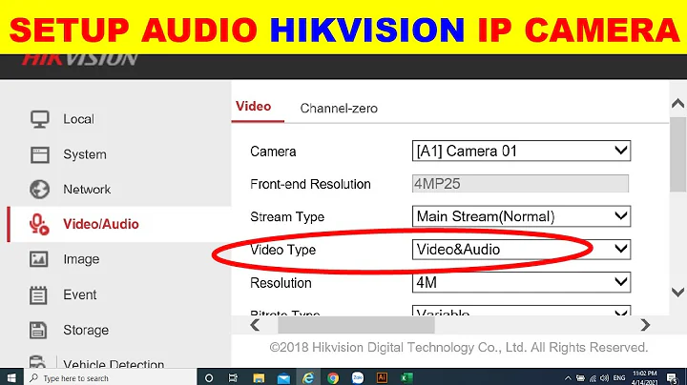The width and height of the screenshot is (687, 385).
Task: Open the Windows Start menu
Action: click(x=11, y=378)
